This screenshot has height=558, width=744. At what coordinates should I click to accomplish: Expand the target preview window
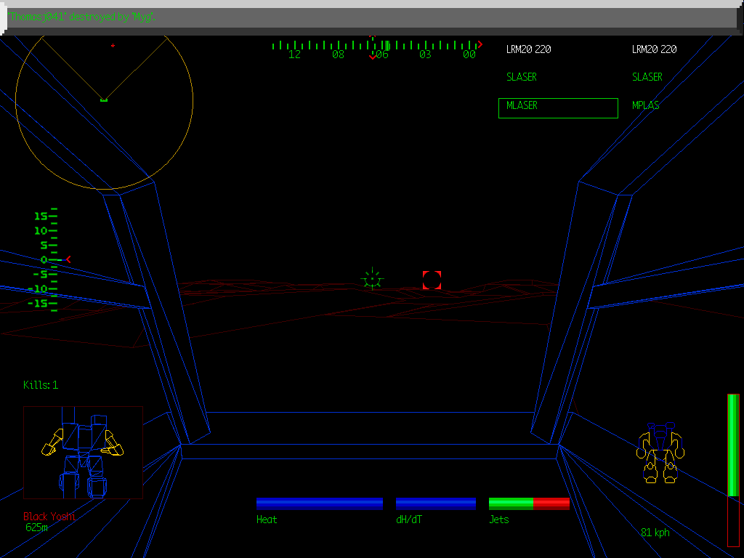tap(82, 450)
